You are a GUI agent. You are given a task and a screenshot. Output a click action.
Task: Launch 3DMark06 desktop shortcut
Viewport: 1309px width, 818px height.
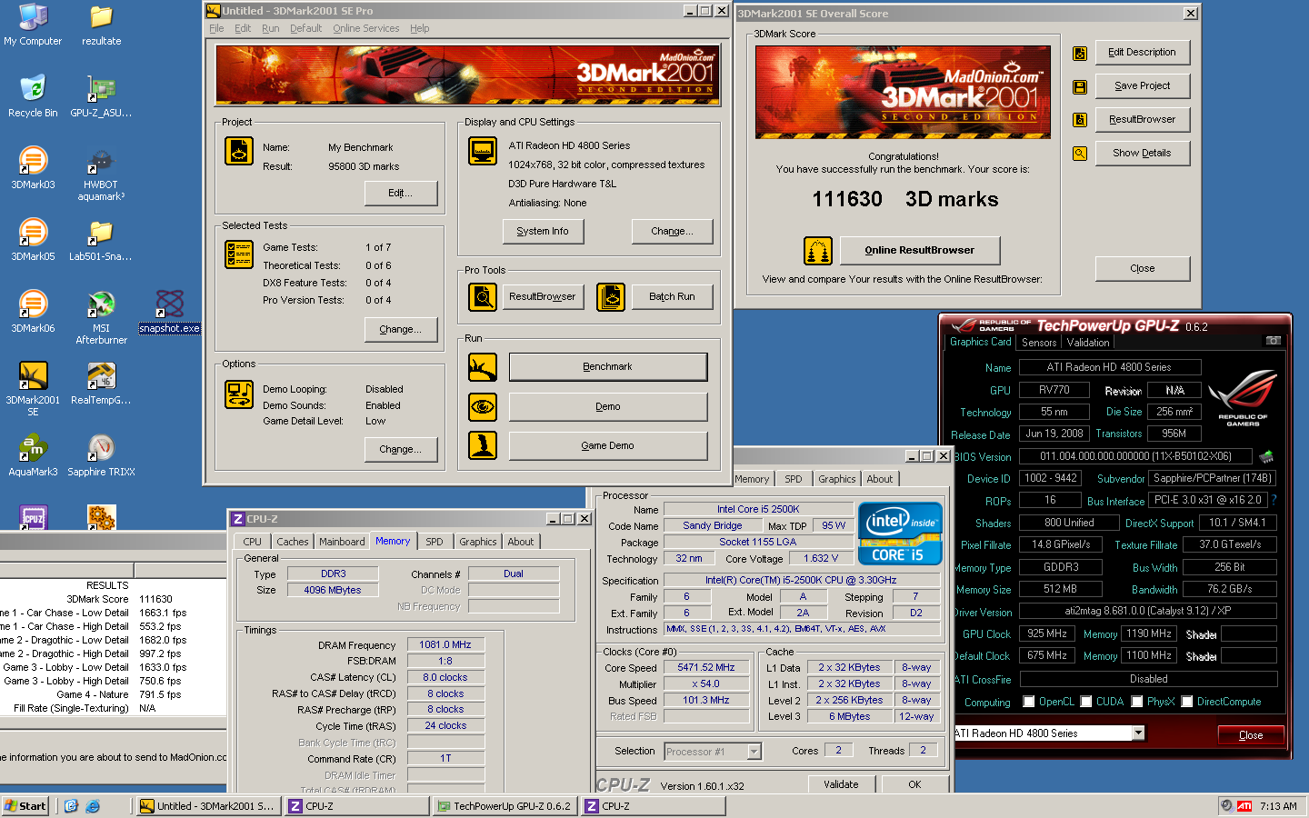point(33,312)
